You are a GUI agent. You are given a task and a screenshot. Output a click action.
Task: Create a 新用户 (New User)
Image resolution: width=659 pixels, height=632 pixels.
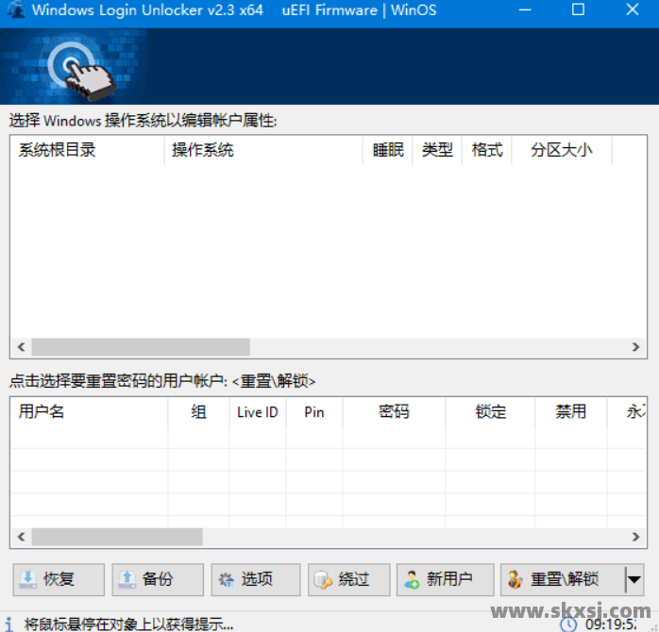pos(445,579)
